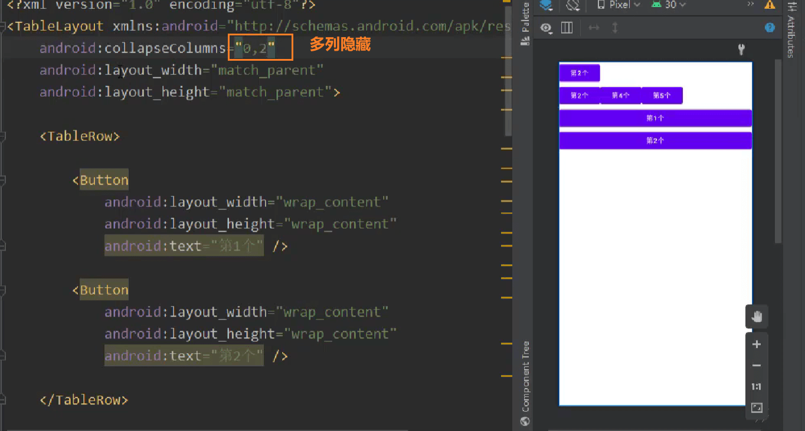Expand hidden toolbar items via double chevron
Viewport: 805px width, 431px height.
point(751,4)
